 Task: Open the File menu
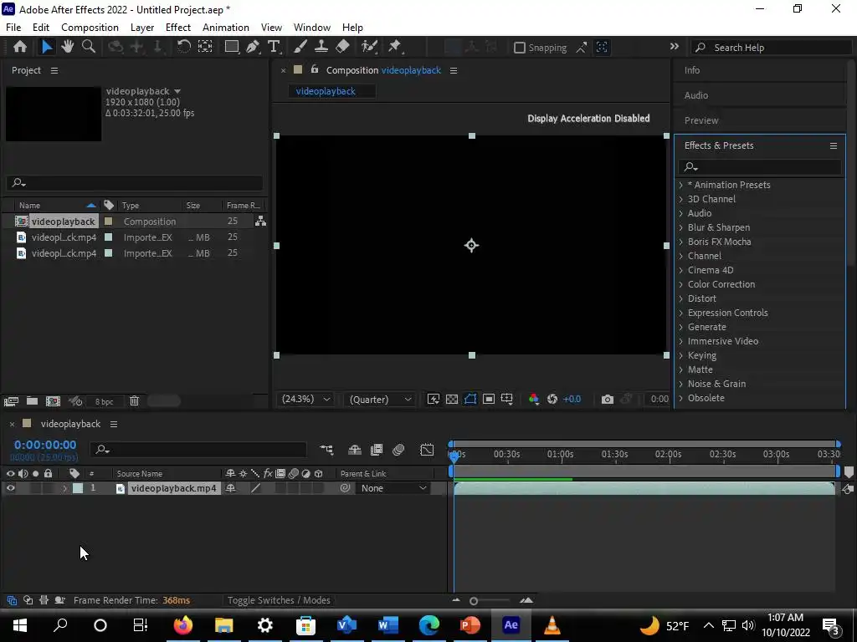pos(13,28)
